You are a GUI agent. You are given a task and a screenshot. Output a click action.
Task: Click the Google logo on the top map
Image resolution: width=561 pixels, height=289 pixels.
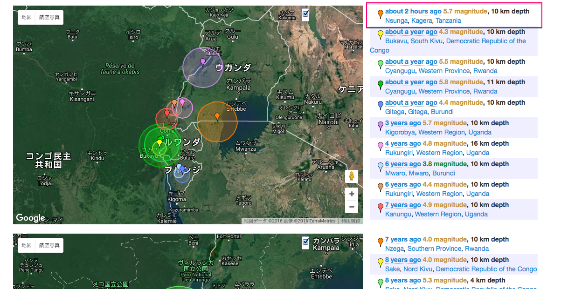[x=30, y=218]
